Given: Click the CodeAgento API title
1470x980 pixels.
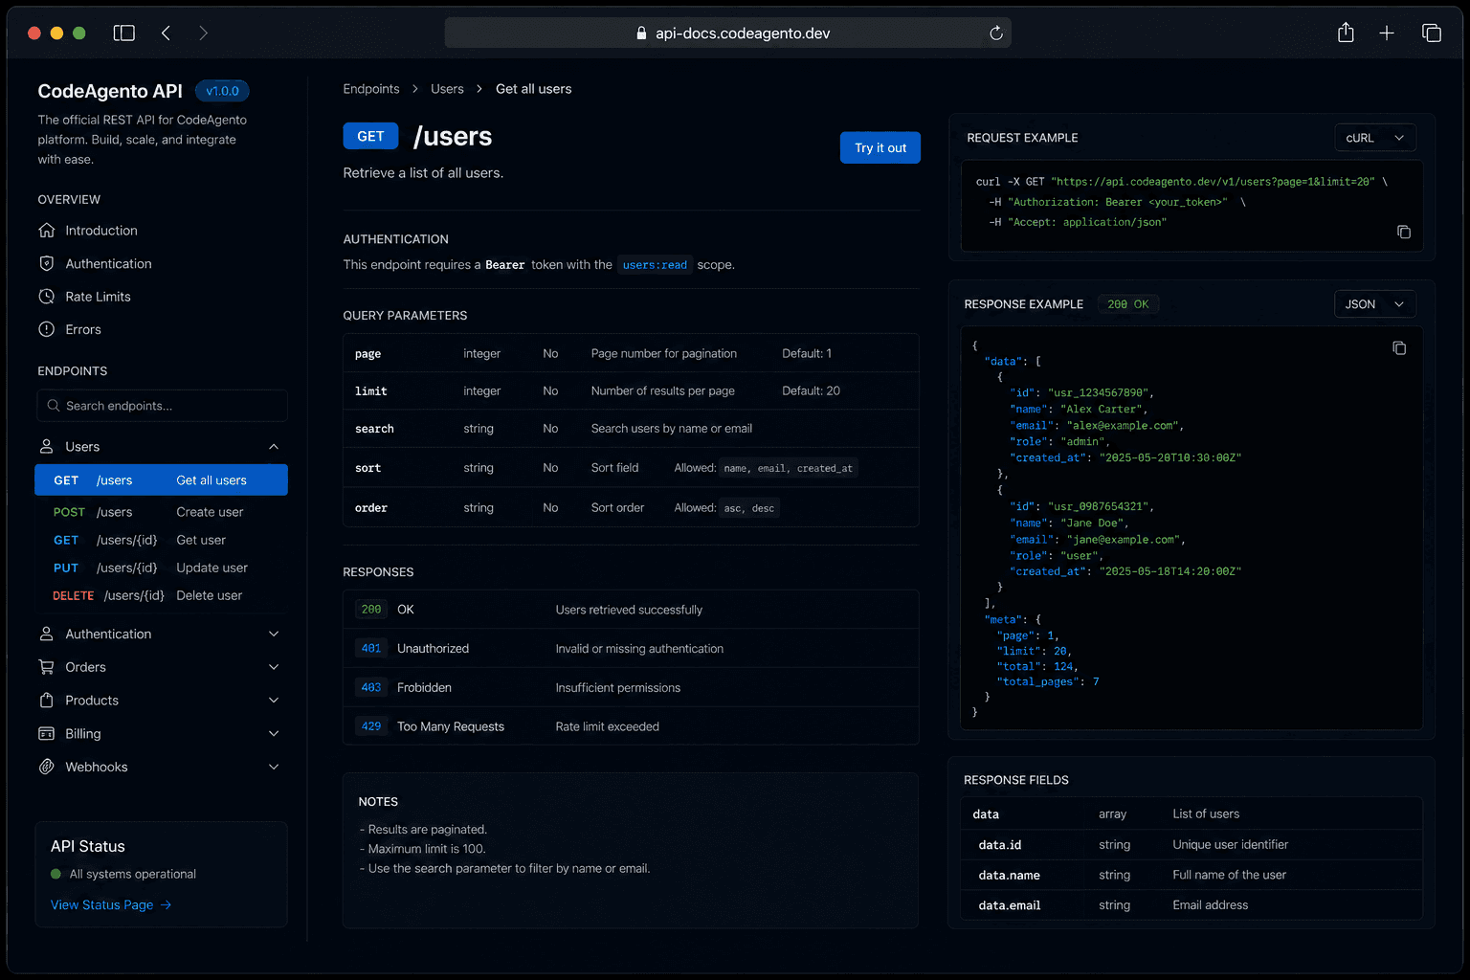Looking at the screenshot, I should [x=110, y=91].
